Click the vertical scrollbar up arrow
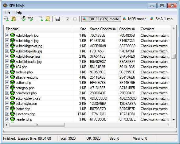The height and width of the screenshot is (144, 180). (174, 28)
